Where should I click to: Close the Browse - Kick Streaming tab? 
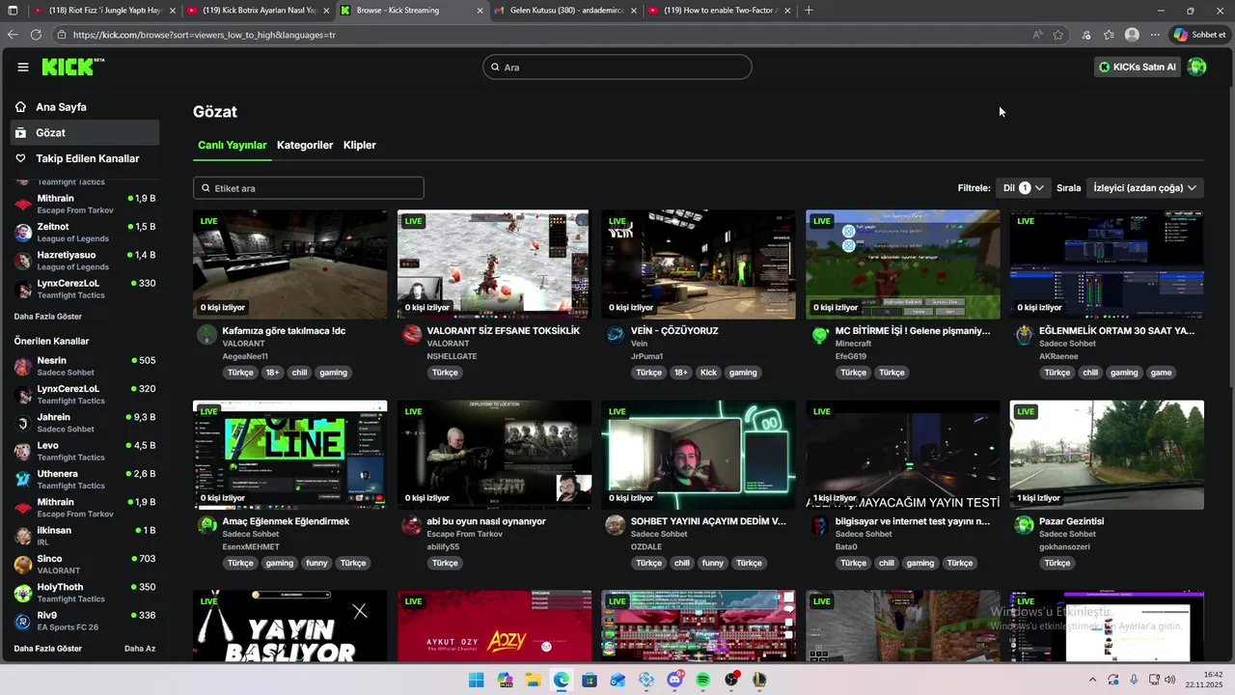[480, 11]
